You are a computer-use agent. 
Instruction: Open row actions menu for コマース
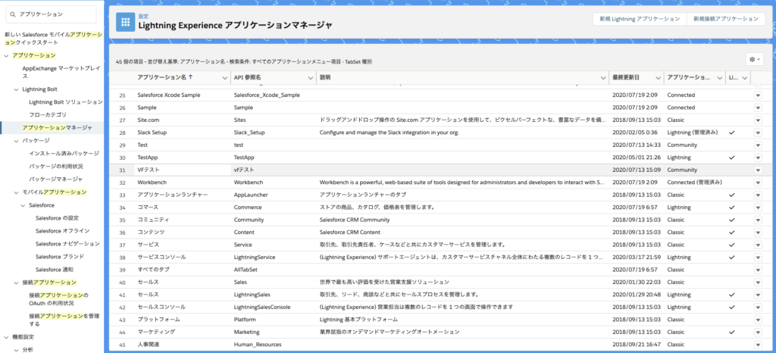click(x=758, y=207)
